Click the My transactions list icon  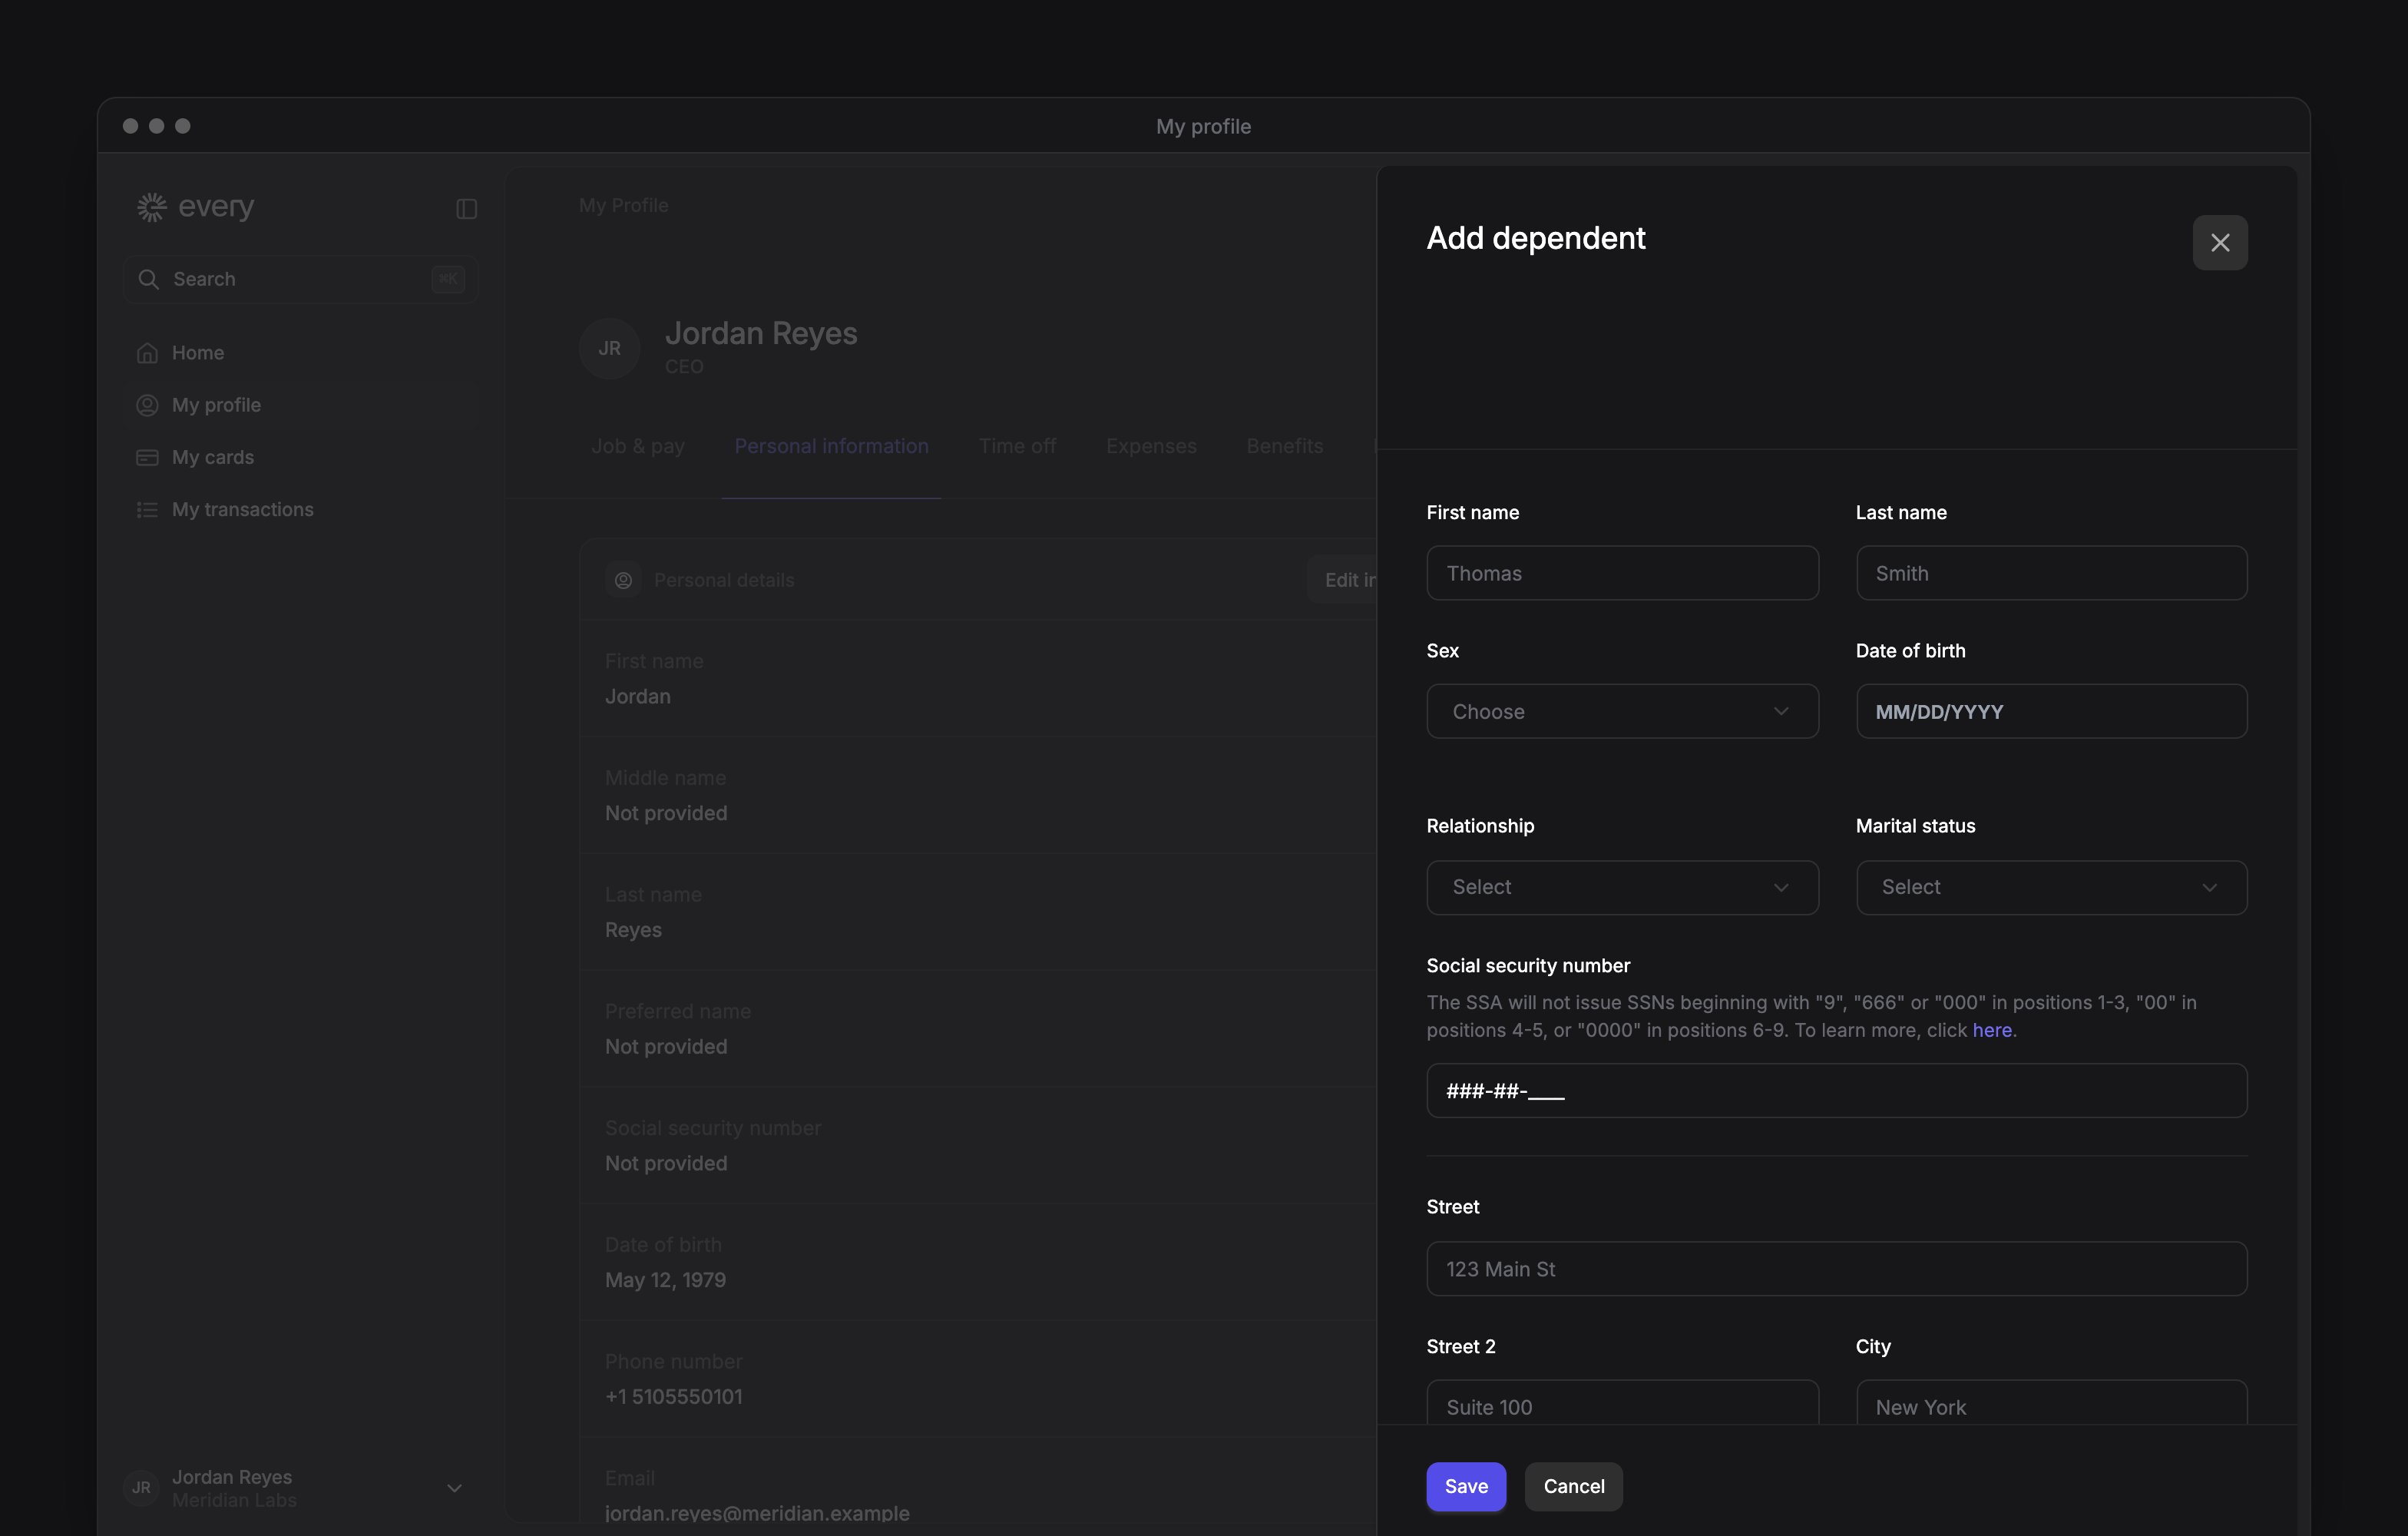click(x=147, y=510)
